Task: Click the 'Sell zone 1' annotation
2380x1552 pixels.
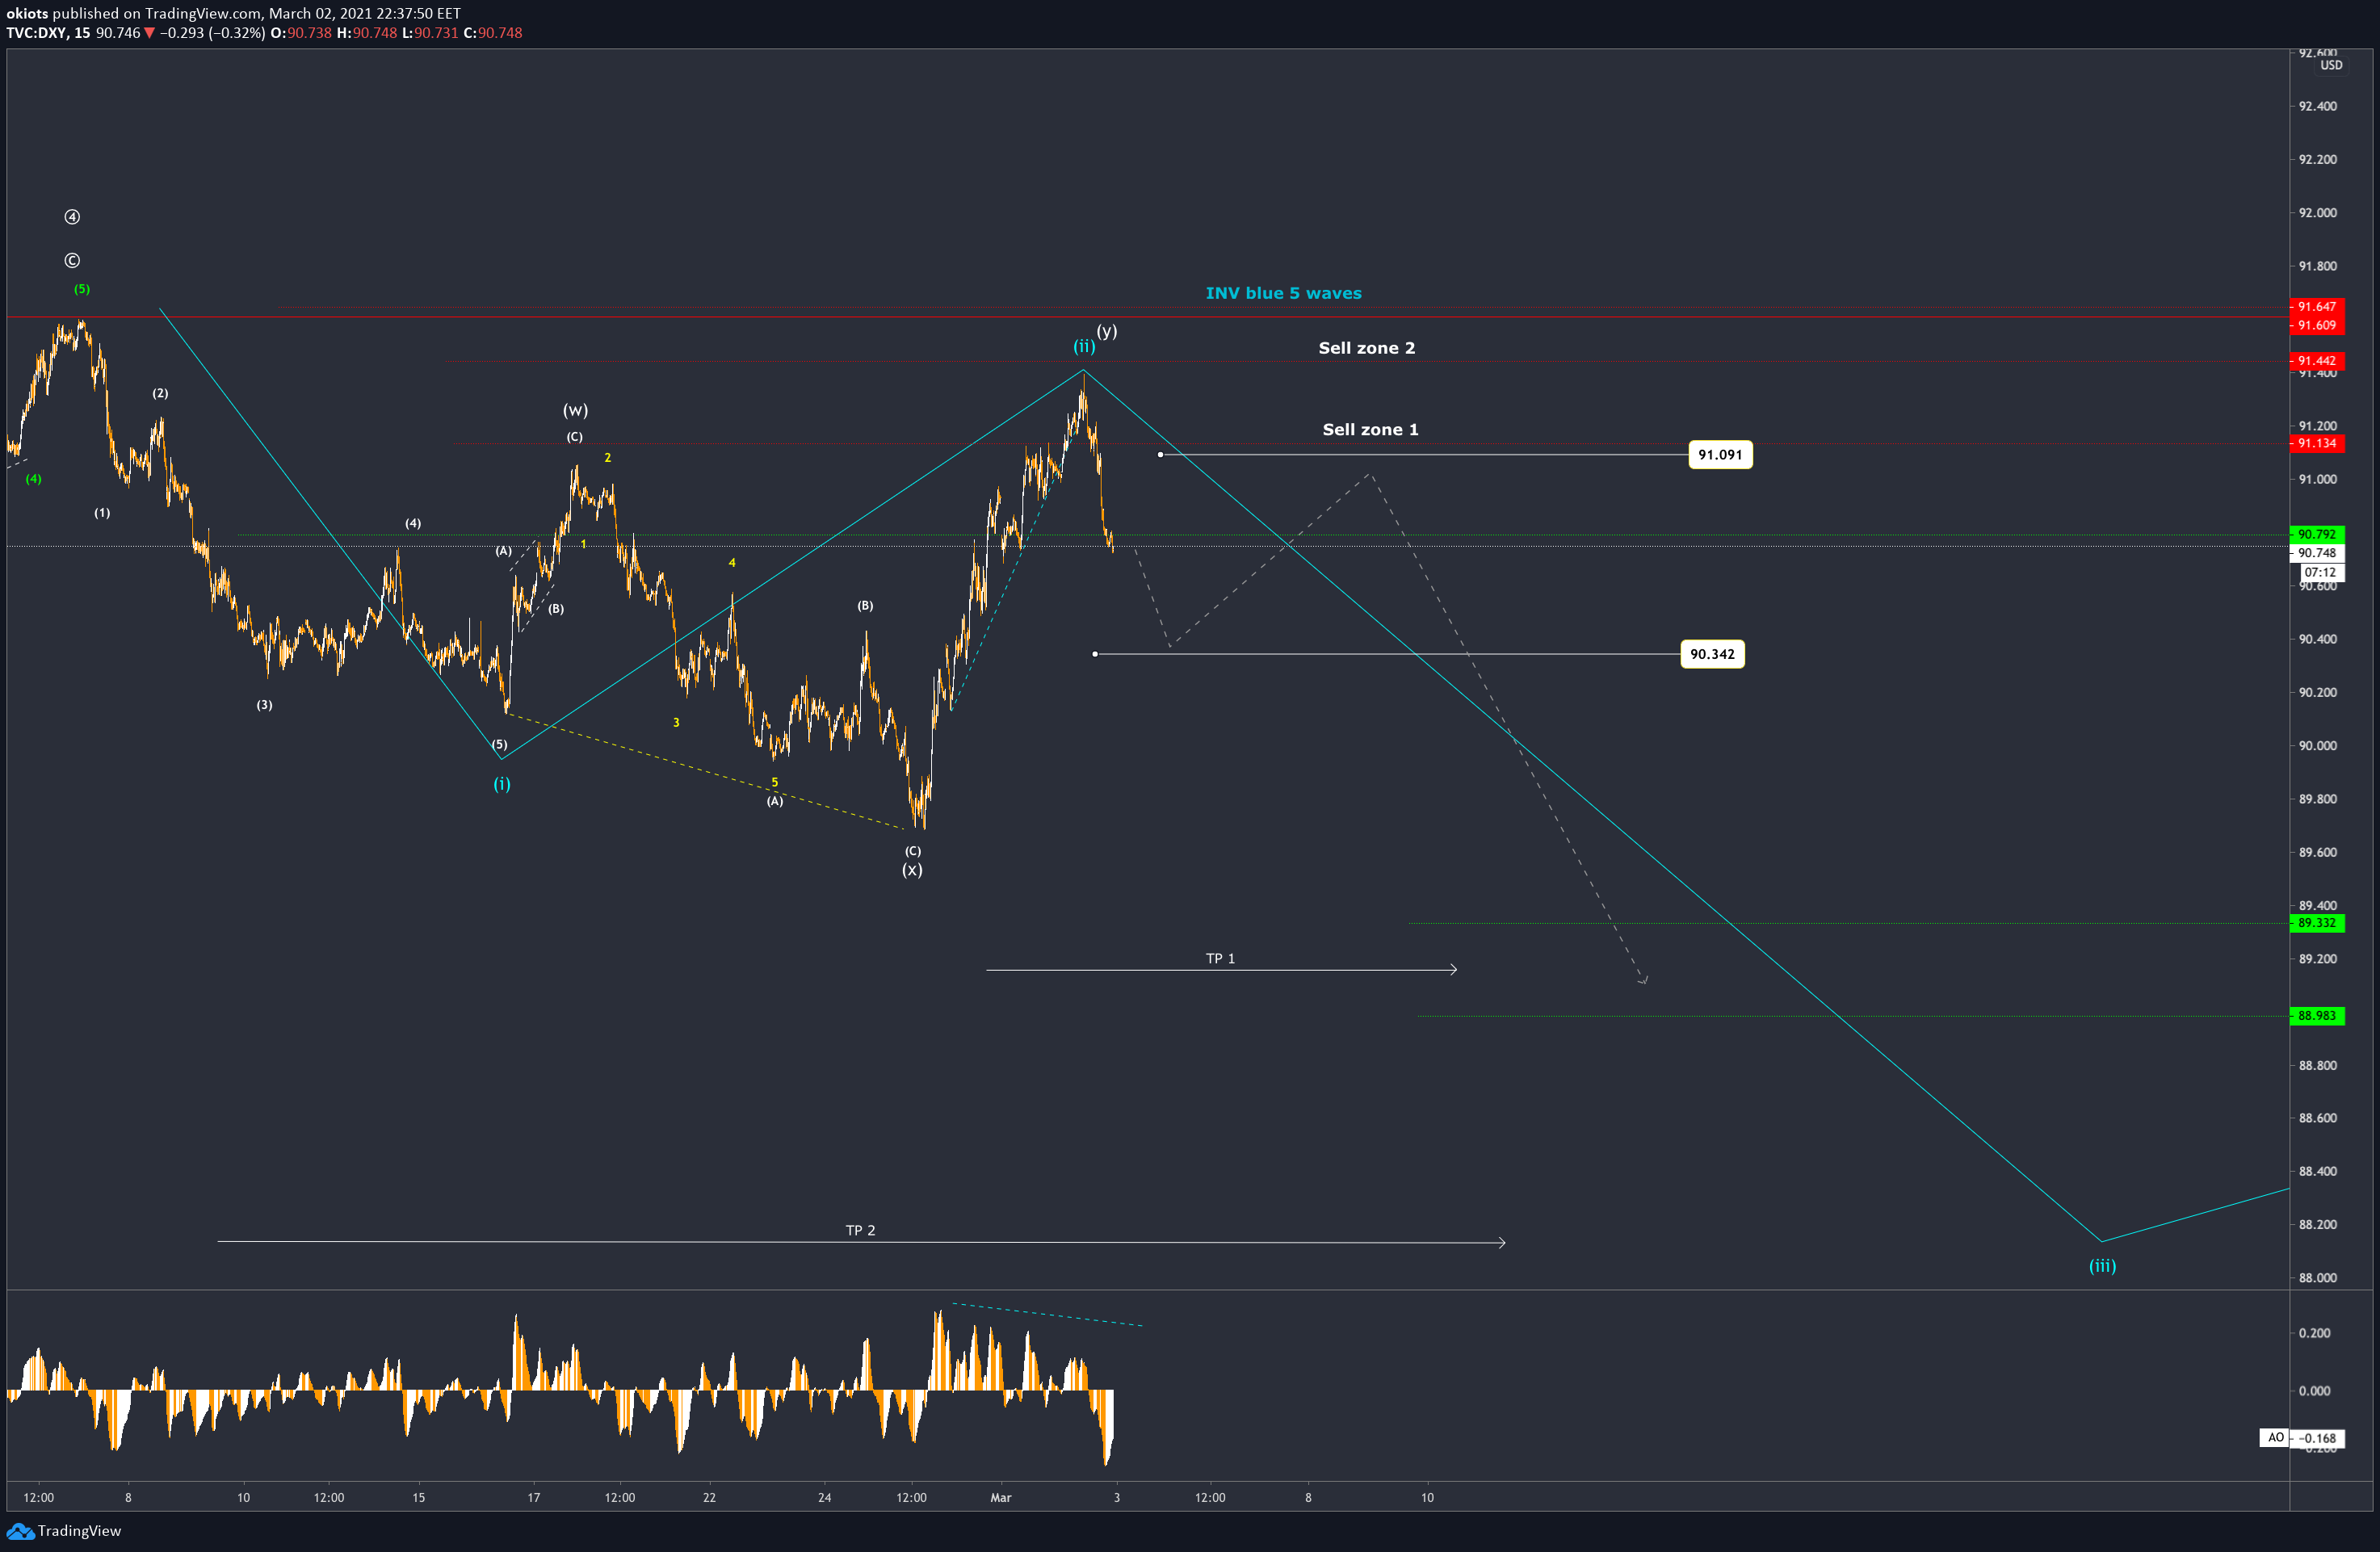Action: [x=1370, y=429]
